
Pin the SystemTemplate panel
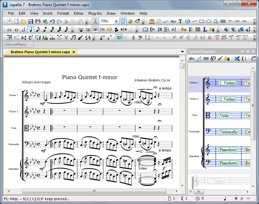(248, 52)
